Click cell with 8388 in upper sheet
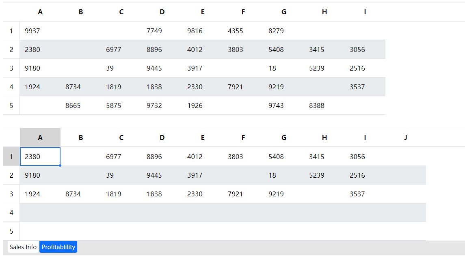 click(324, 105)
